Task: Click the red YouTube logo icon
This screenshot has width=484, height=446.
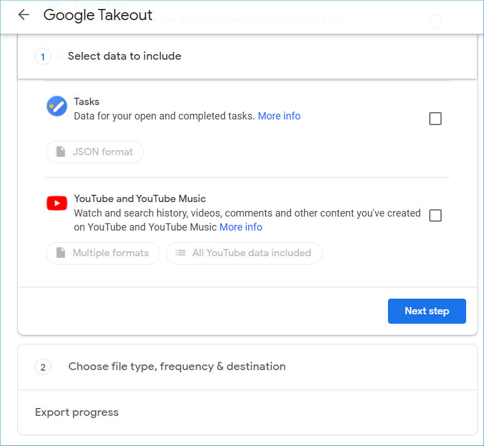Action: 57,203
